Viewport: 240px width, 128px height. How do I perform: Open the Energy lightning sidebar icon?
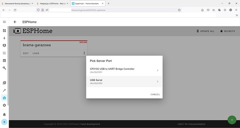(4, 38)
